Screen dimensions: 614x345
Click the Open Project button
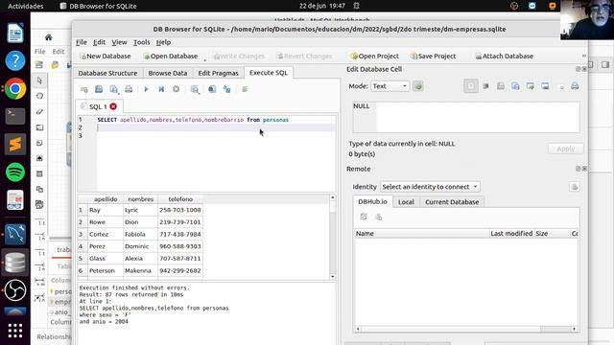click(x=375, y=56)
